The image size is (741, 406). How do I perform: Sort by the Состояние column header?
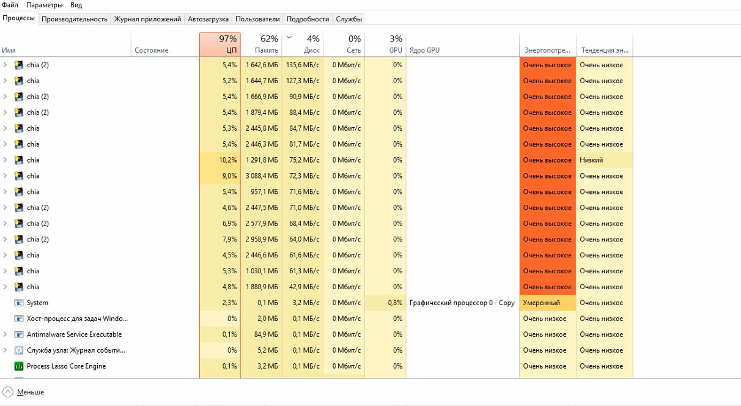coord(165,45)
